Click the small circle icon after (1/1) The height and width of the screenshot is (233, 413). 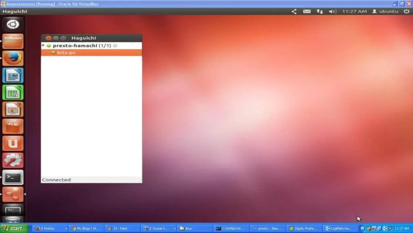[x=115, y=46]
